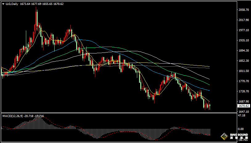The image size is (251, 143).
Task: Click the LLG,Daily chart title
Action: pyautogui.click(x=12, y=4)
